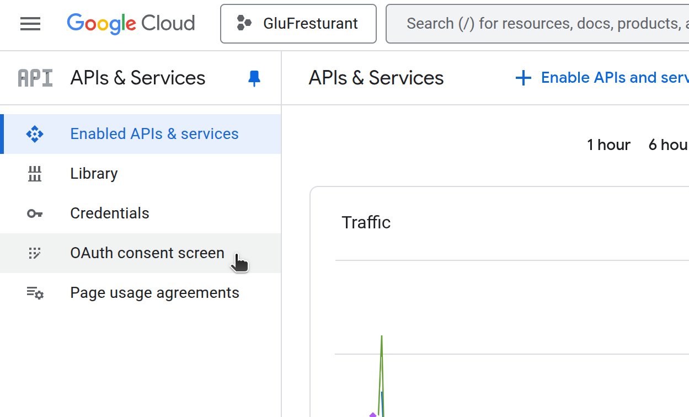Screen dimensions: 689x417
Task: Click the plus icon beside Enable APIs
Action: point(523,78)
